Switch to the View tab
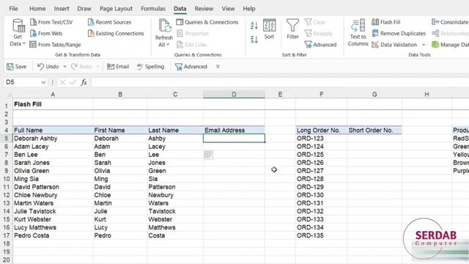Screen dimensions: 469x264 tap(228, 9)
